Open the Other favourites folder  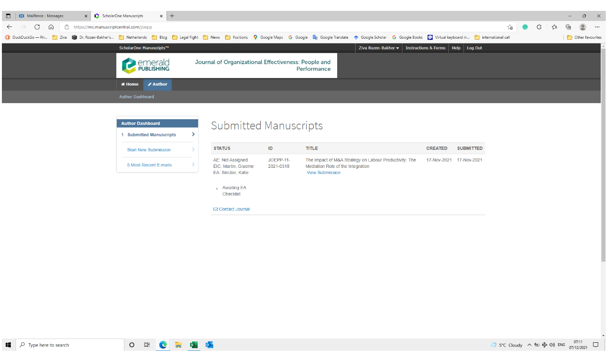(x=584, y=37)
